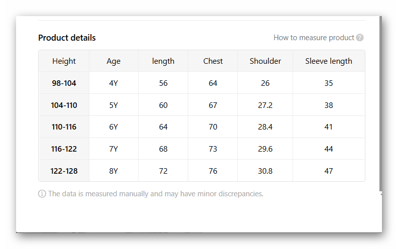Click the info icon beside the disclaimer
Screen dimensions: 398x249
(x=42, y=194)
